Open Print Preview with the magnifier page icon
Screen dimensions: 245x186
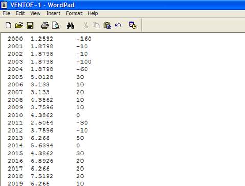[56, 25]
